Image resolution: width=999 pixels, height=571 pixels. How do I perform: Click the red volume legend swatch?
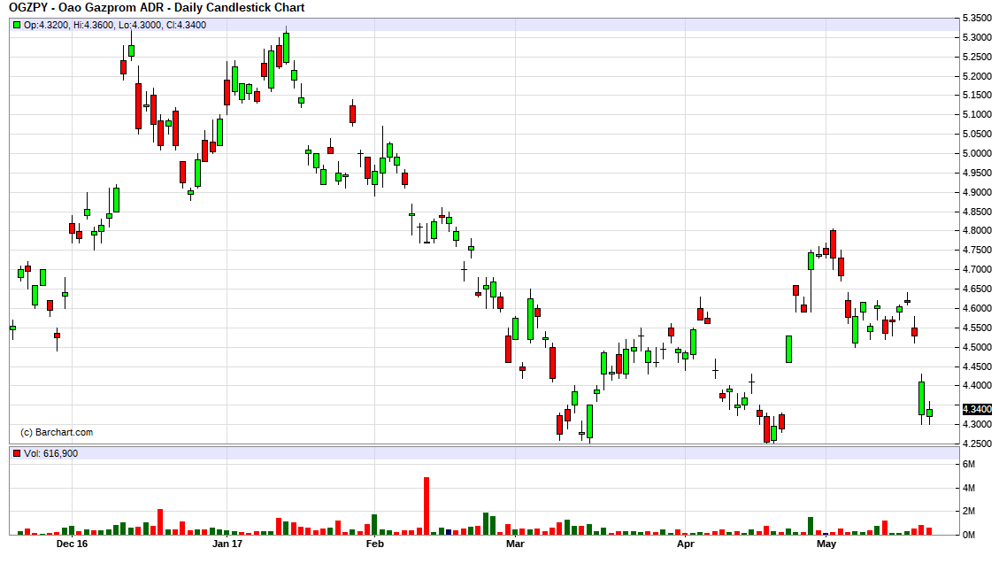[17, 454]
